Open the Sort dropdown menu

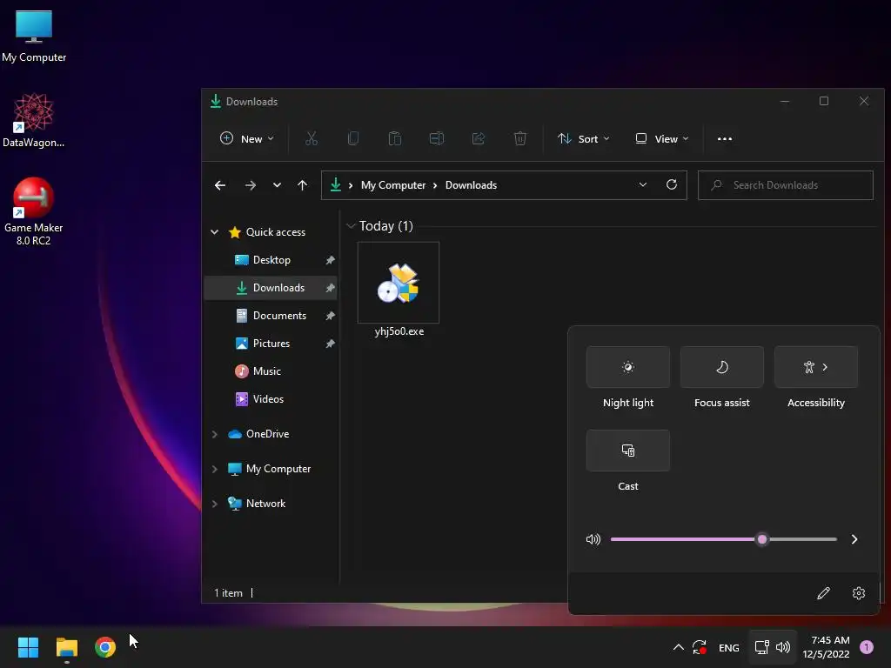(584, 138)
